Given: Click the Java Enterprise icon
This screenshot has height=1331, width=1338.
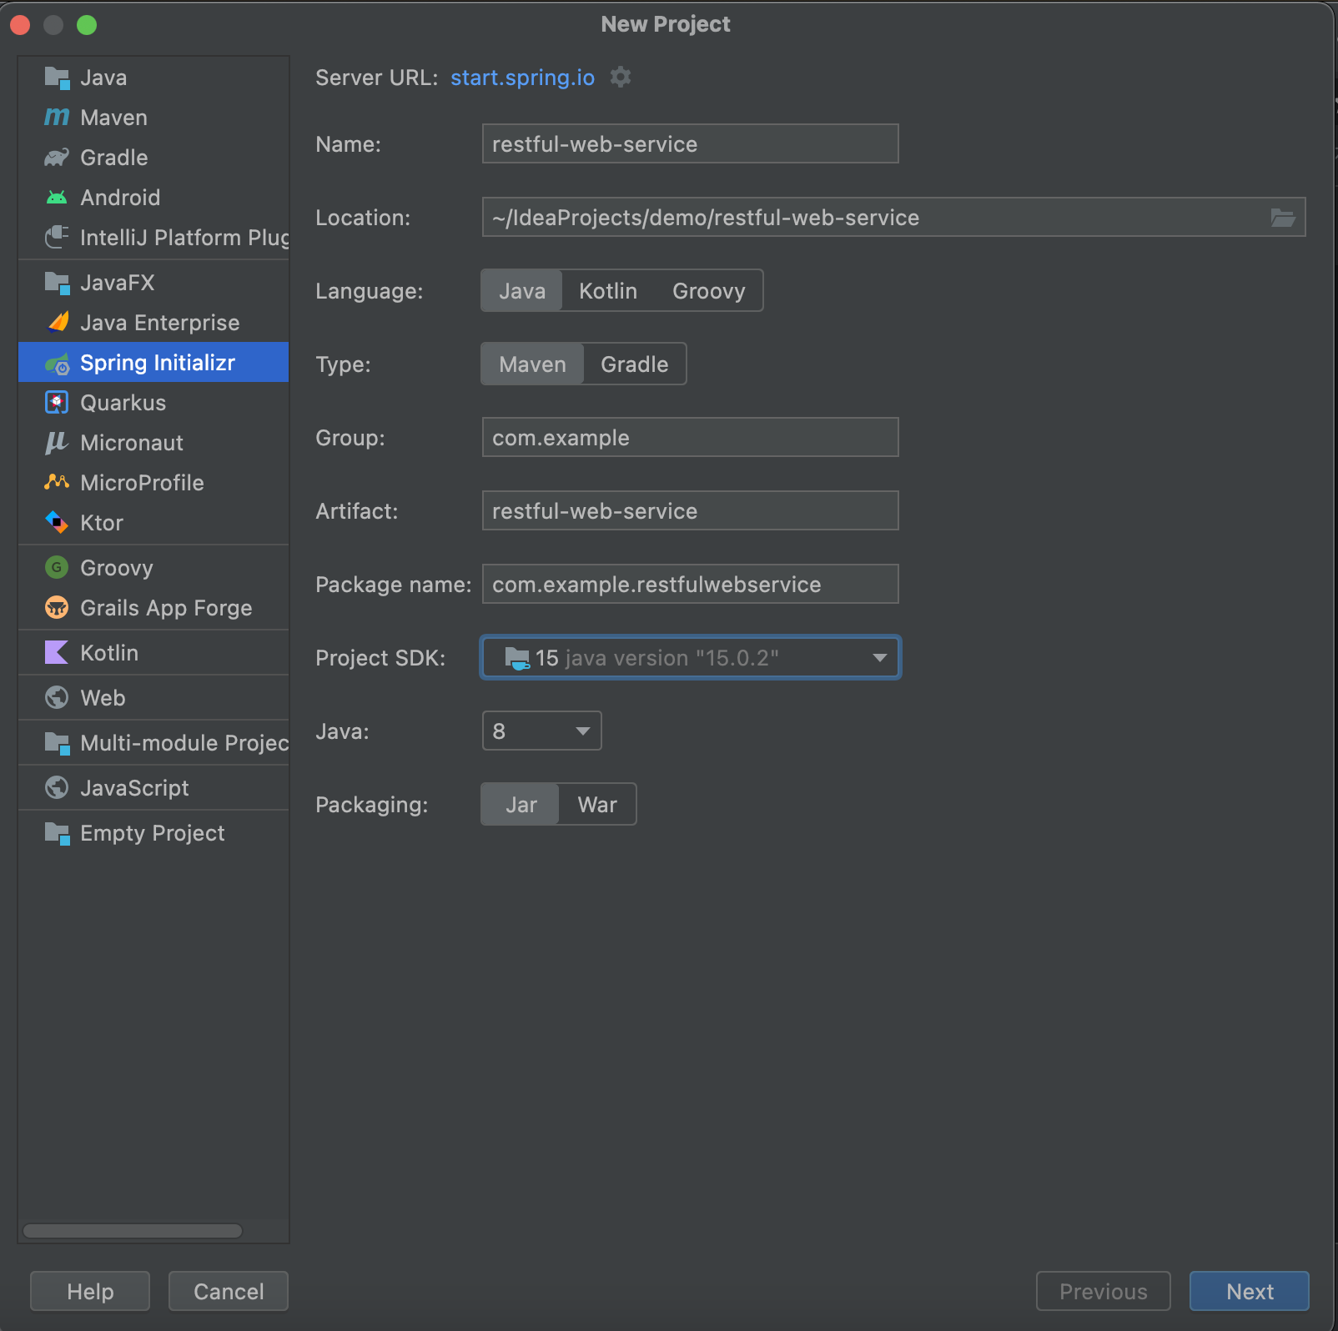Looking at the screenshot, I should [57, 323].
